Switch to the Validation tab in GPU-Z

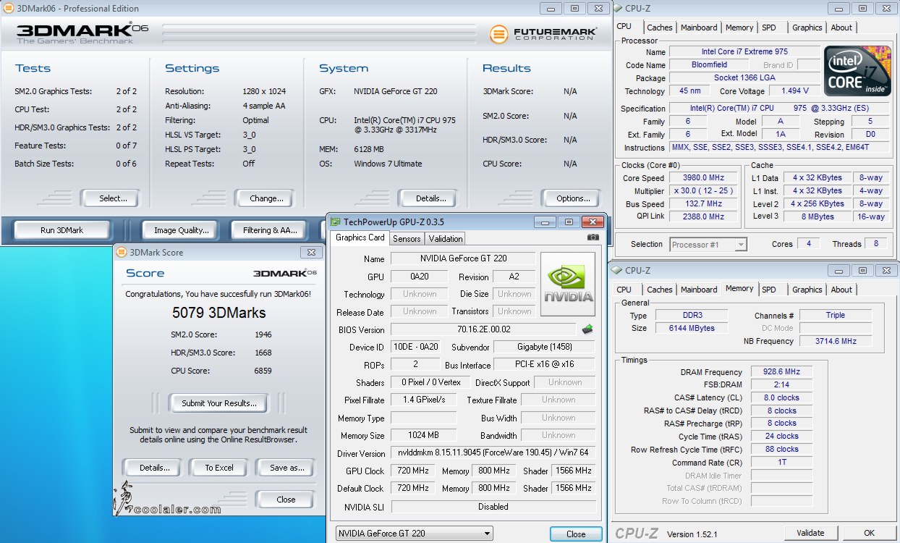pos(446,238)
